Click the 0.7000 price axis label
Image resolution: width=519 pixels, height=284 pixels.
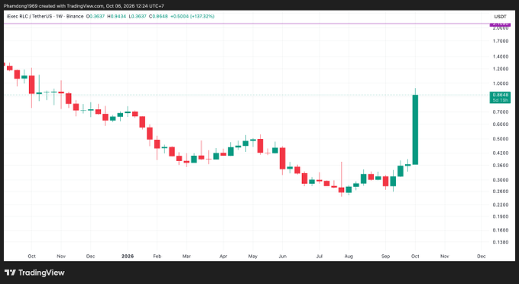[x=500, y=112]
